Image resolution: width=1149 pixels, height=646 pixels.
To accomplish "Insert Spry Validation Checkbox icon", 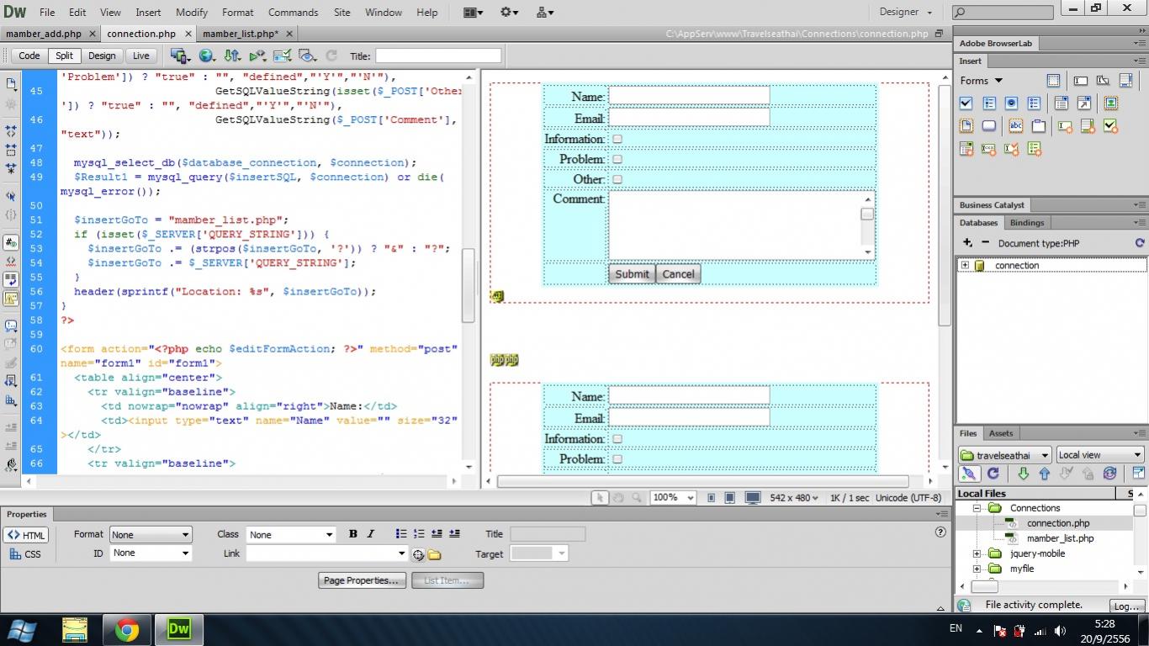I will (x=1110, y=126).
